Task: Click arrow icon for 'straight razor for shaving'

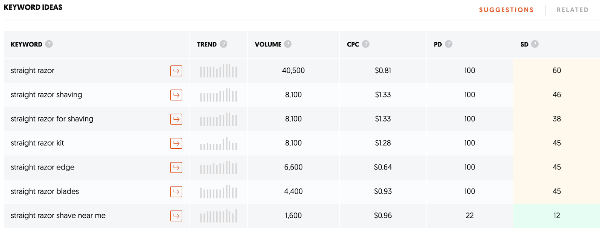Action: [x=176, y=119]
